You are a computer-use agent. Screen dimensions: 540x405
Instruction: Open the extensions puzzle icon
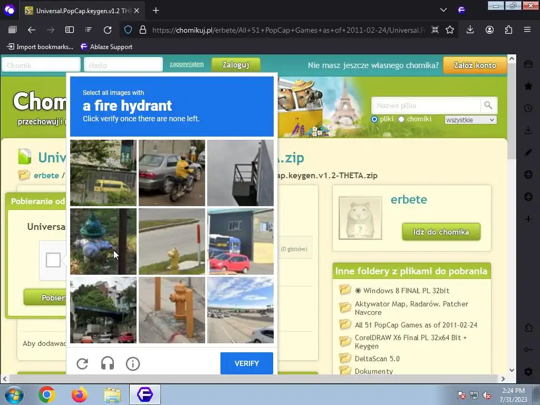[508, 30]
